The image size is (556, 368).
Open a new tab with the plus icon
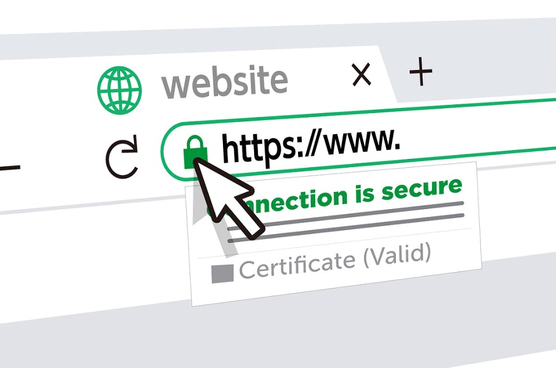[421, 71]
